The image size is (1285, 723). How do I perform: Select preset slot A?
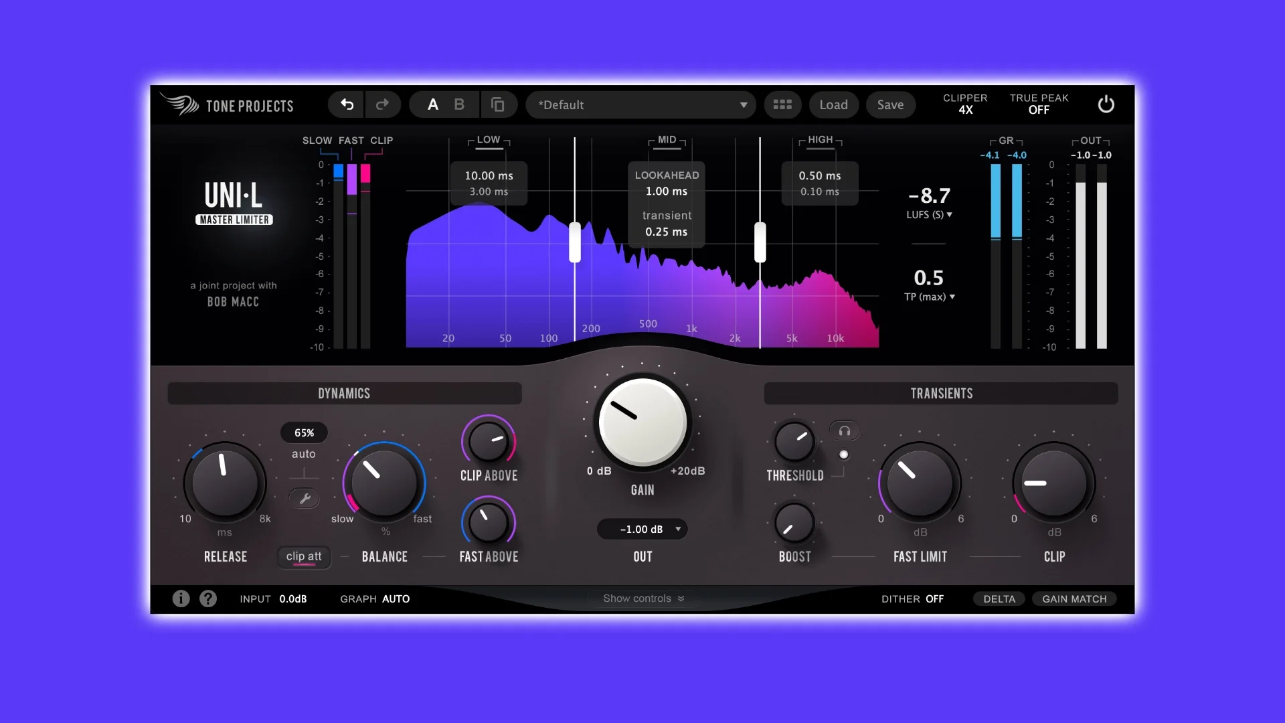pyautogui.click(x=433, y=104)
